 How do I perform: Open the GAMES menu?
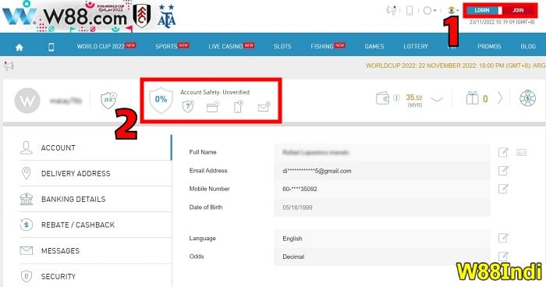click(x=374, y=46)
